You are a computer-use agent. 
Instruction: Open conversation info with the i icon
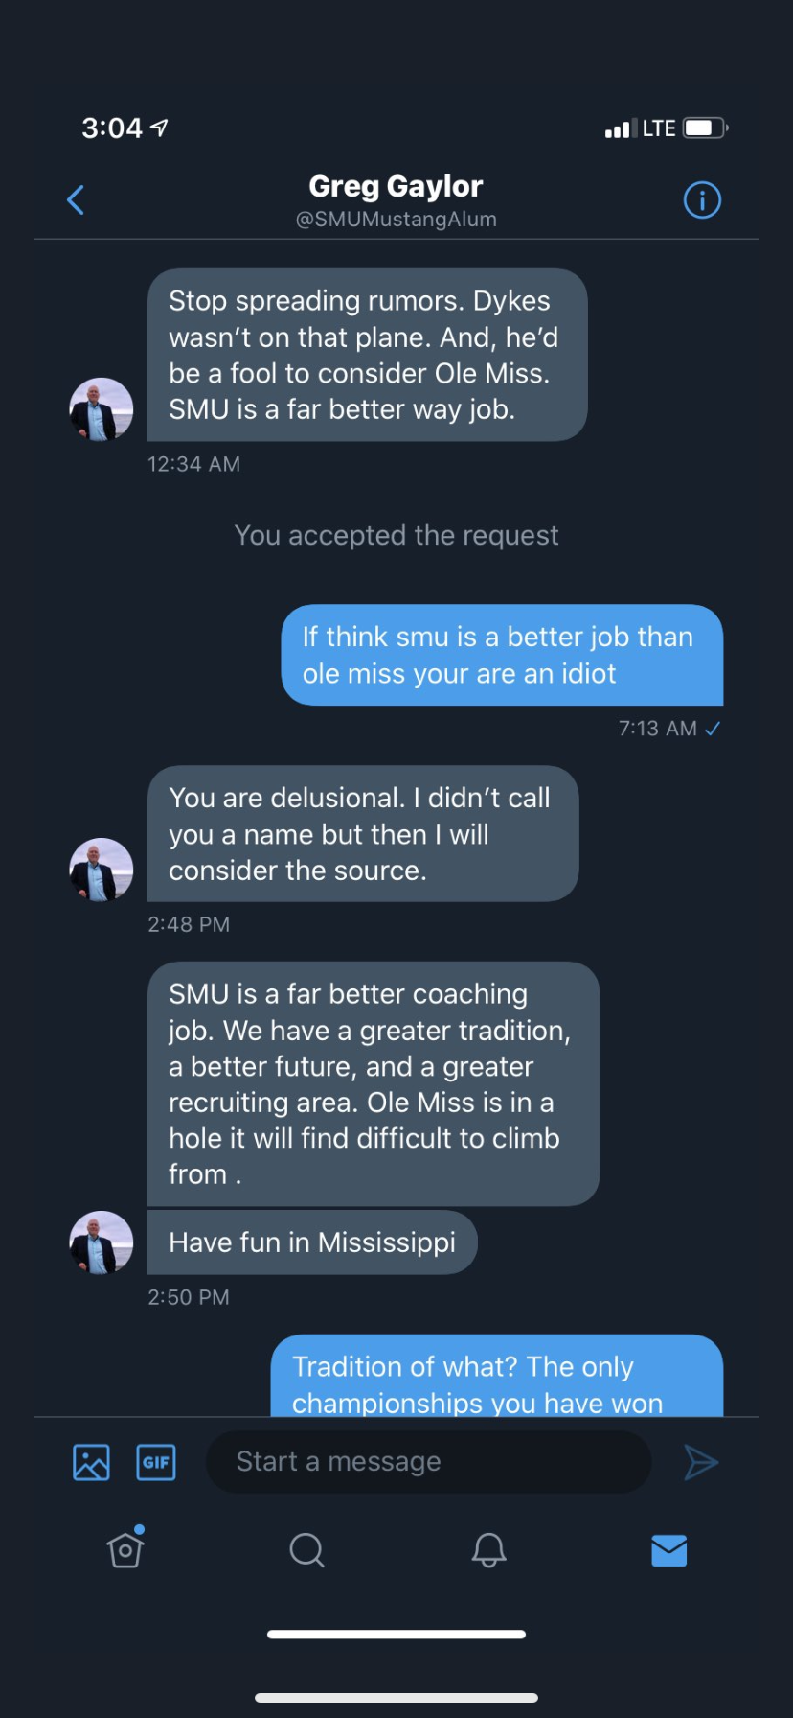click(702, 200)
